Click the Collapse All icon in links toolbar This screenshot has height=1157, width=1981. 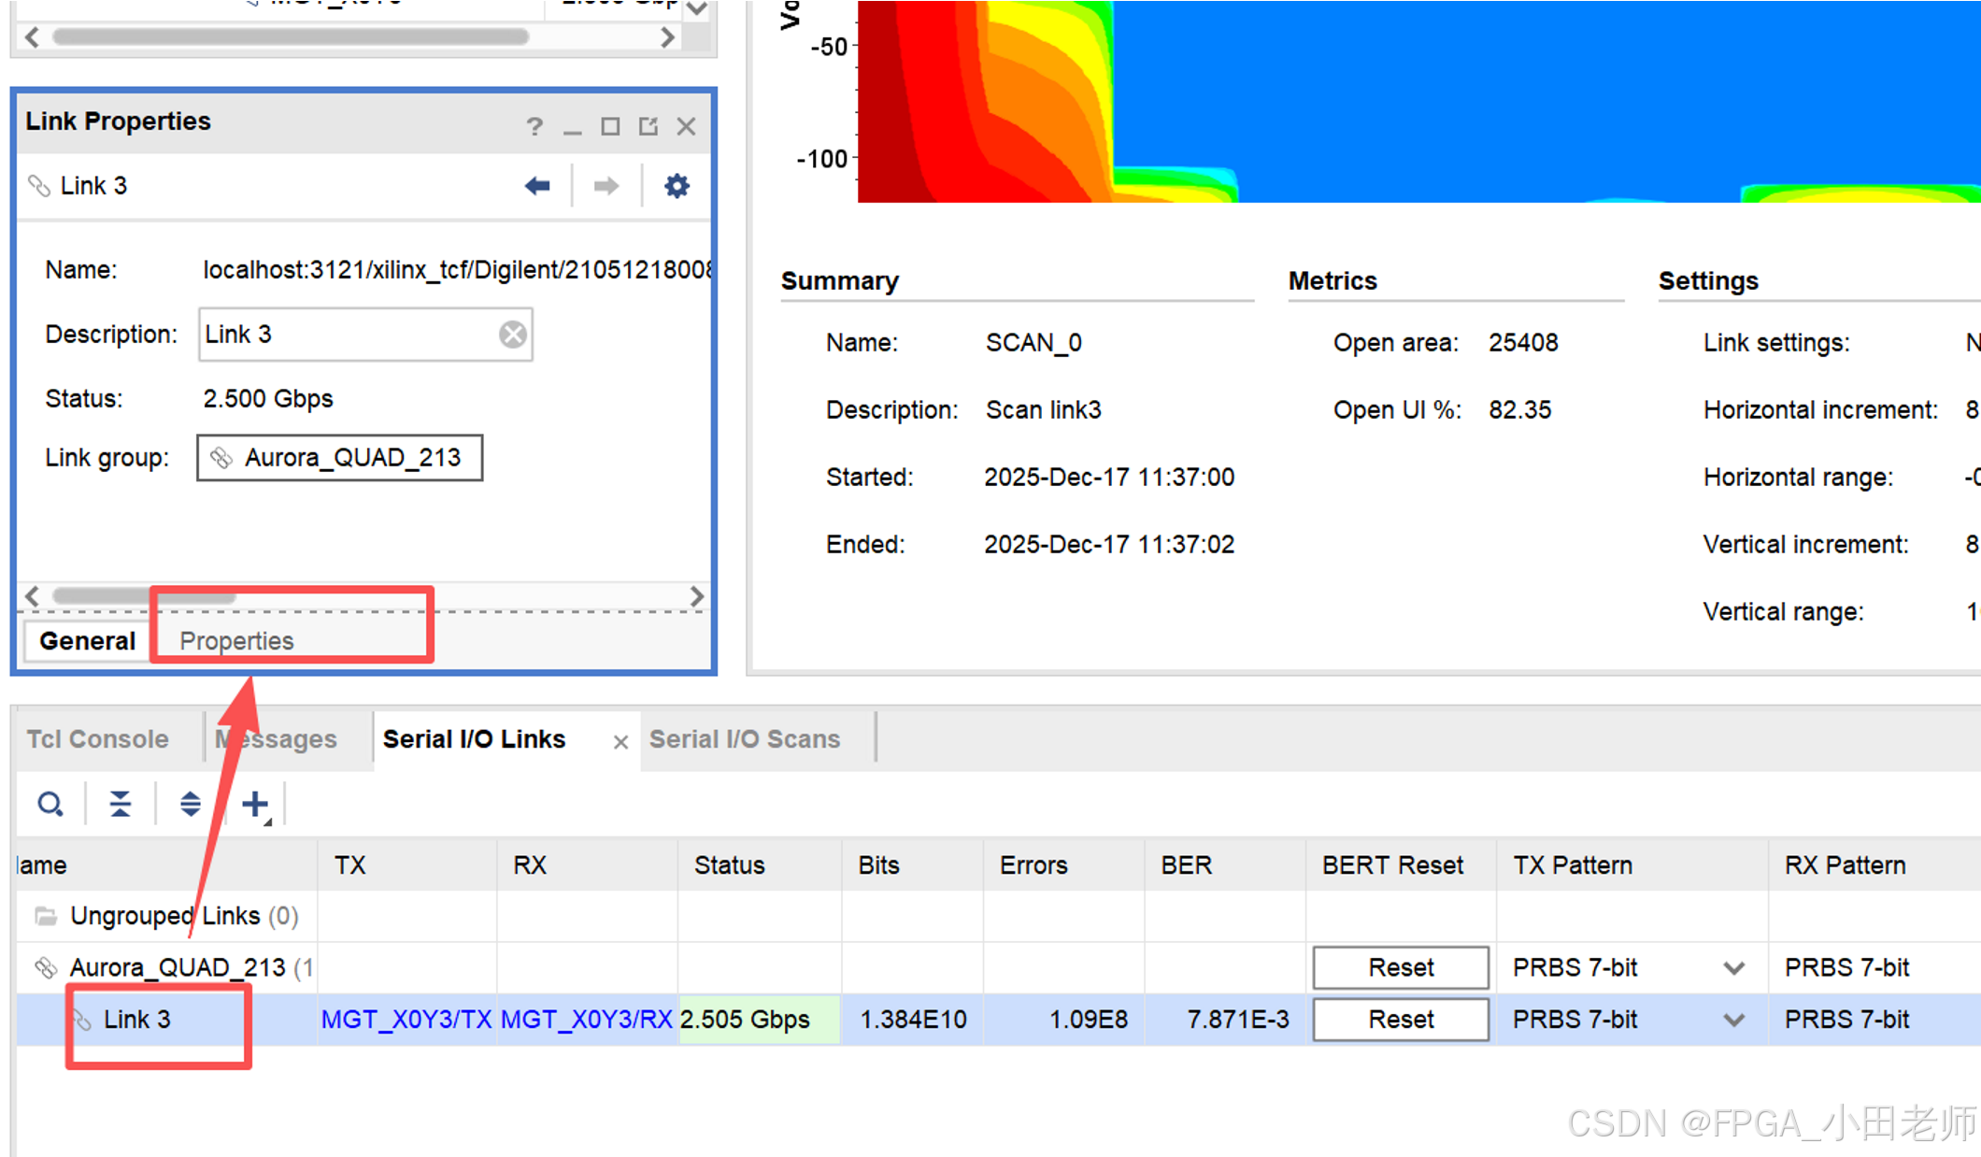(121, 804)
